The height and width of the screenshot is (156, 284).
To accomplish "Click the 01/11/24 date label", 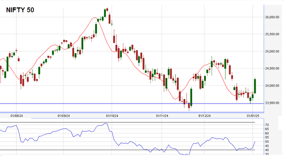I will tap(162, 116).
